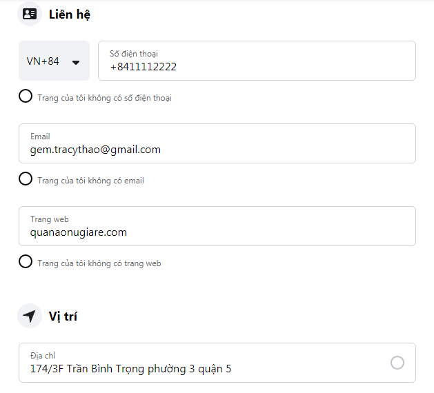Open the VN+84 country code dropdown
The width and height of the screenshot is (434, 393).
point(54,61)
